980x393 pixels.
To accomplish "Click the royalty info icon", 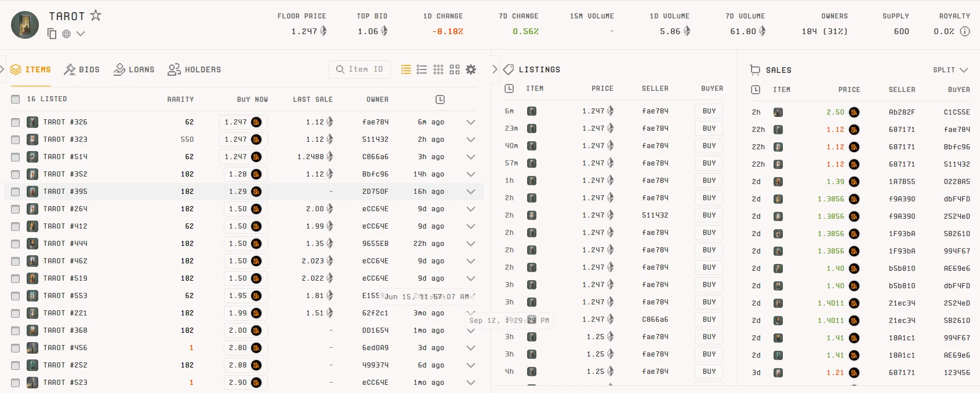I will (x=965, y=31).
